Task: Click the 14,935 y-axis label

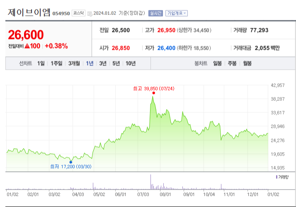Action: click(x=277, y=168)
